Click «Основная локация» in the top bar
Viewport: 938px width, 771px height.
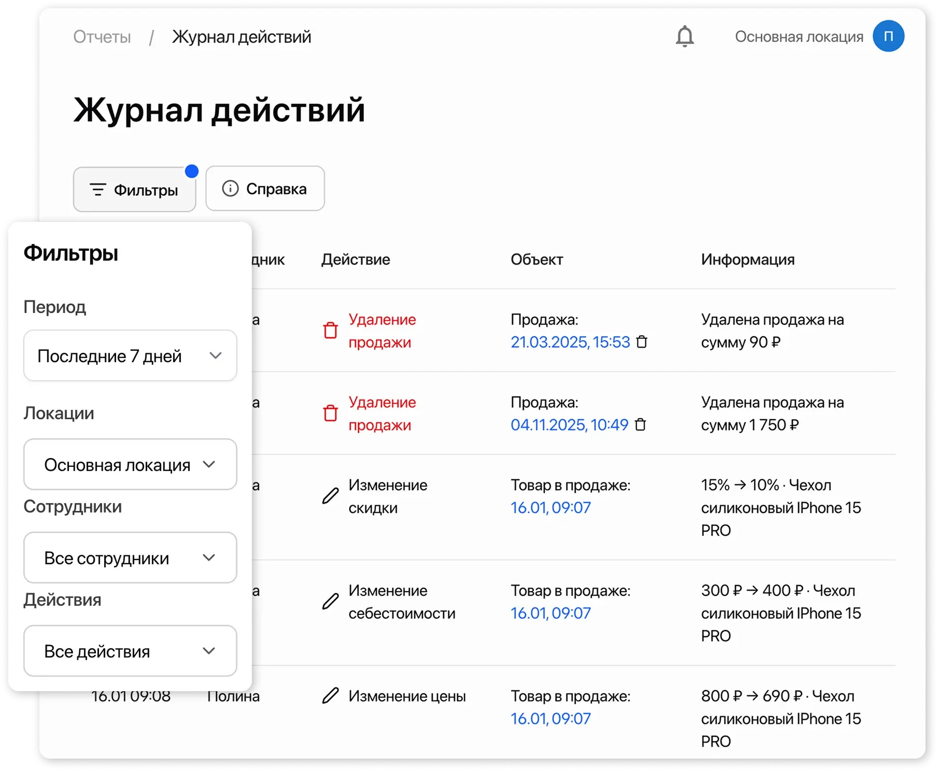[x=799, y=36]
